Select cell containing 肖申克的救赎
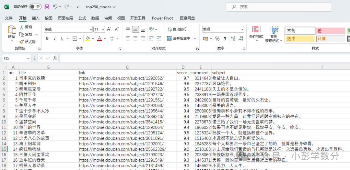 point(48,78)
